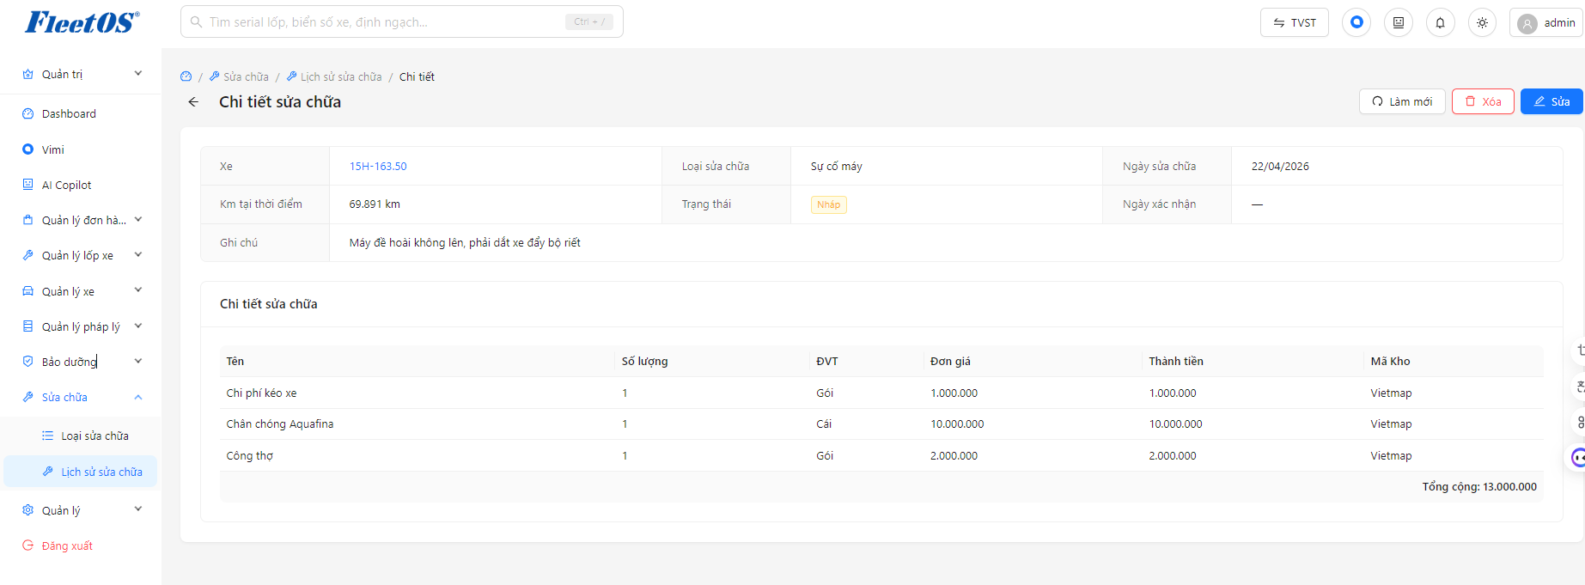
Task: Expand 'Quản lý xe' chevron
Action: pos(138,290)
